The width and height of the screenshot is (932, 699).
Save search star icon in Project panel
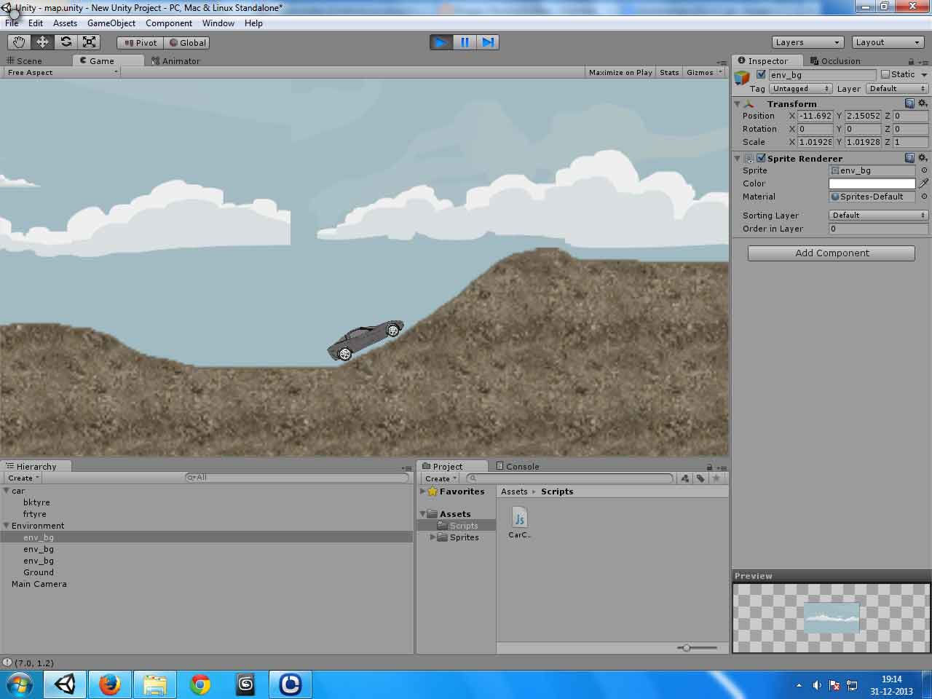click(716, 478)
